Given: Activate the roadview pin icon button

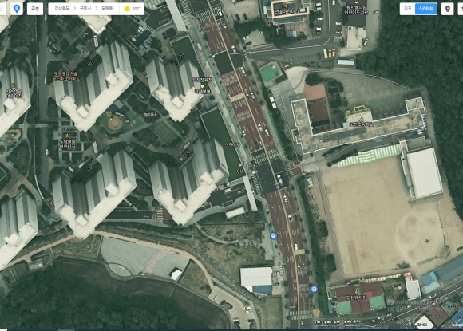Looking at the screenshot, I should (447, 9).
